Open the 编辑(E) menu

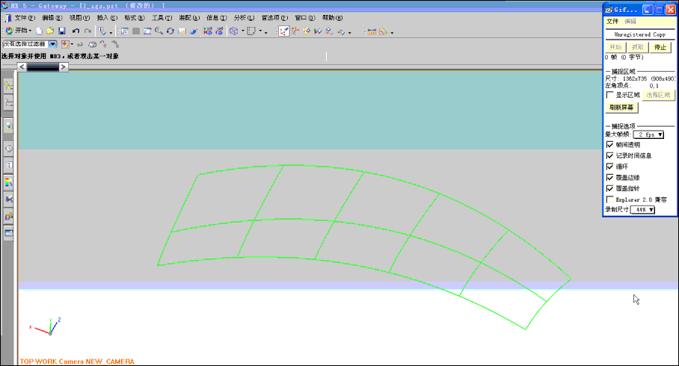[x=52, y=18]
